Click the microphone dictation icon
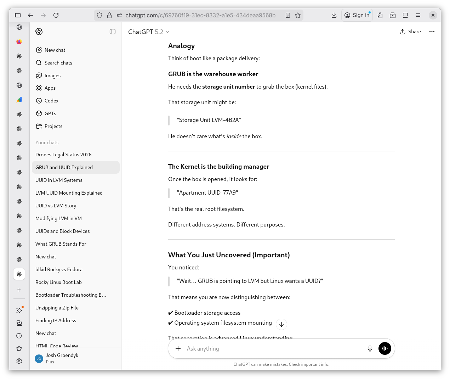Screen dimensions: 450x380 tap(370, 348)
